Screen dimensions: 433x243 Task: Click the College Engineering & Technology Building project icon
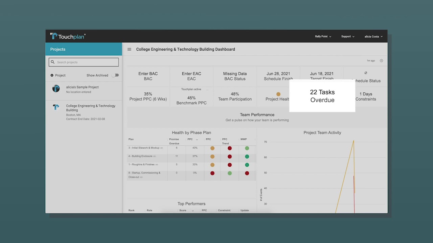[x=56, y=107]
